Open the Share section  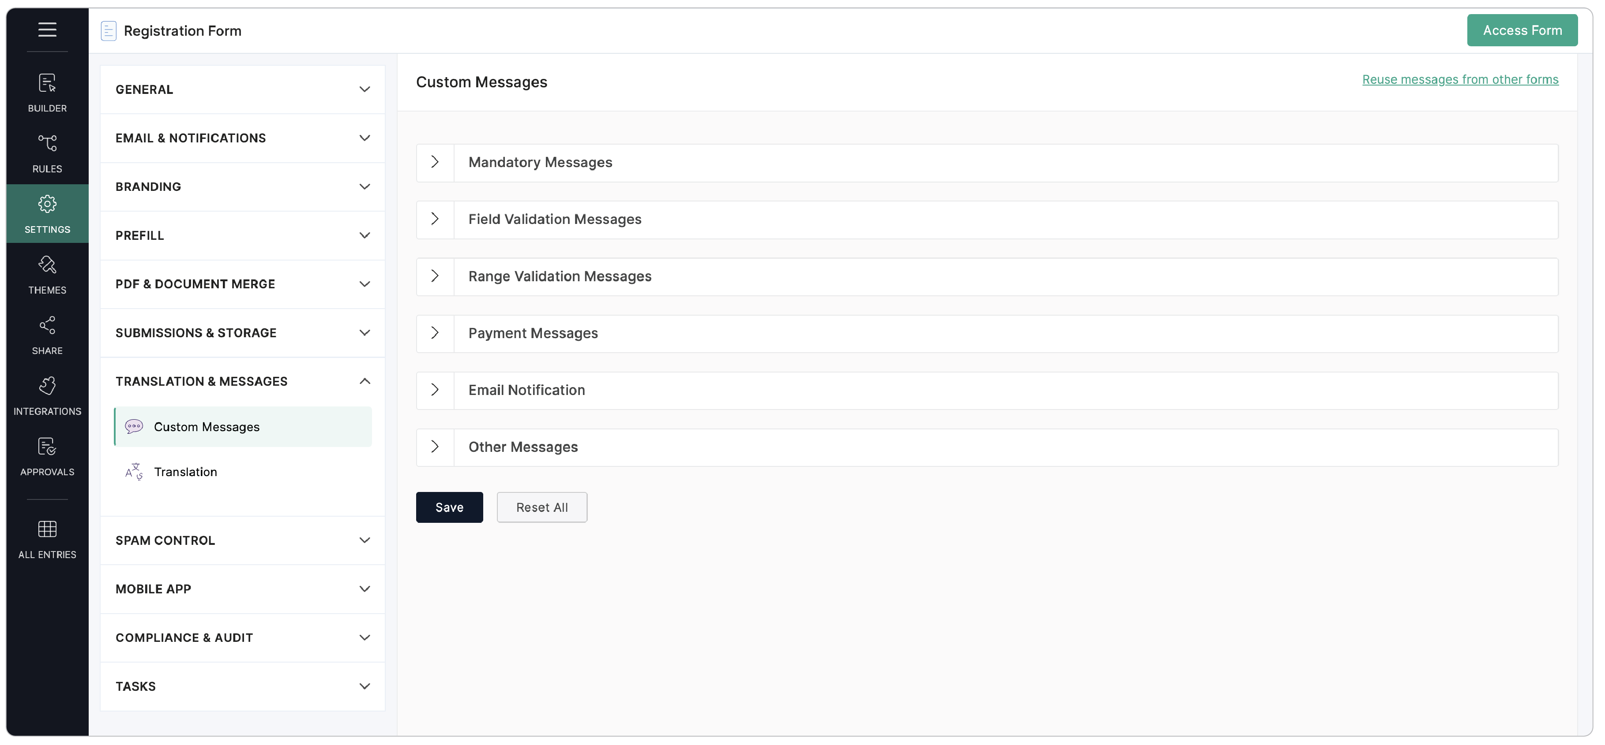click(47, 335)
